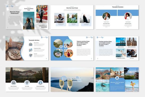
Task: Open the mountain valley circle photo
Action: 58,43
